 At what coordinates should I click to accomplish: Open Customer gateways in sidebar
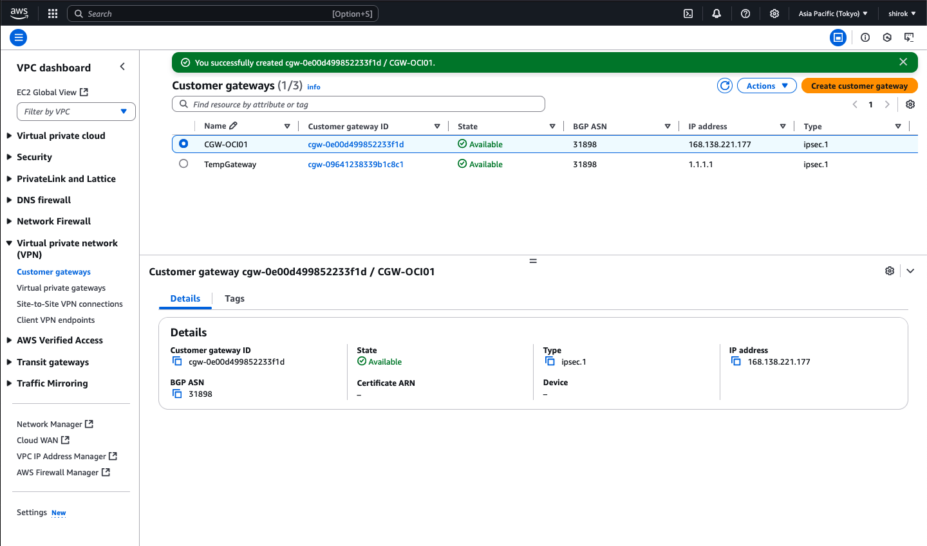tap(53, 272)
